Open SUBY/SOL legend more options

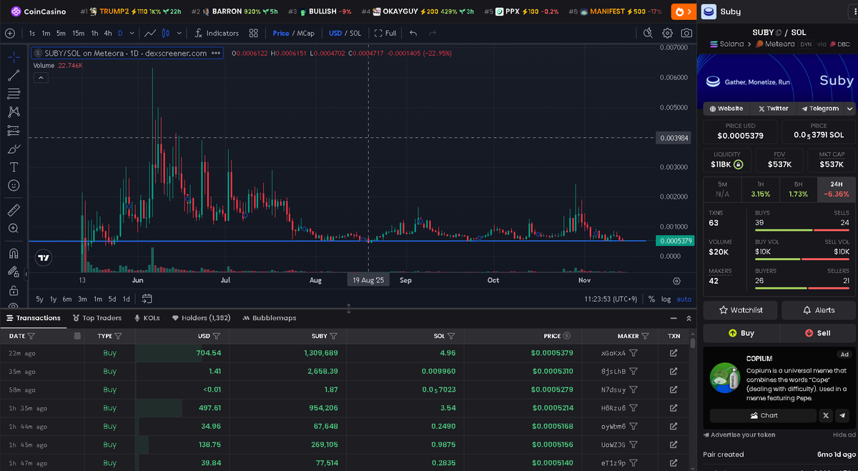pyautogui.click(x=216, y=53)
